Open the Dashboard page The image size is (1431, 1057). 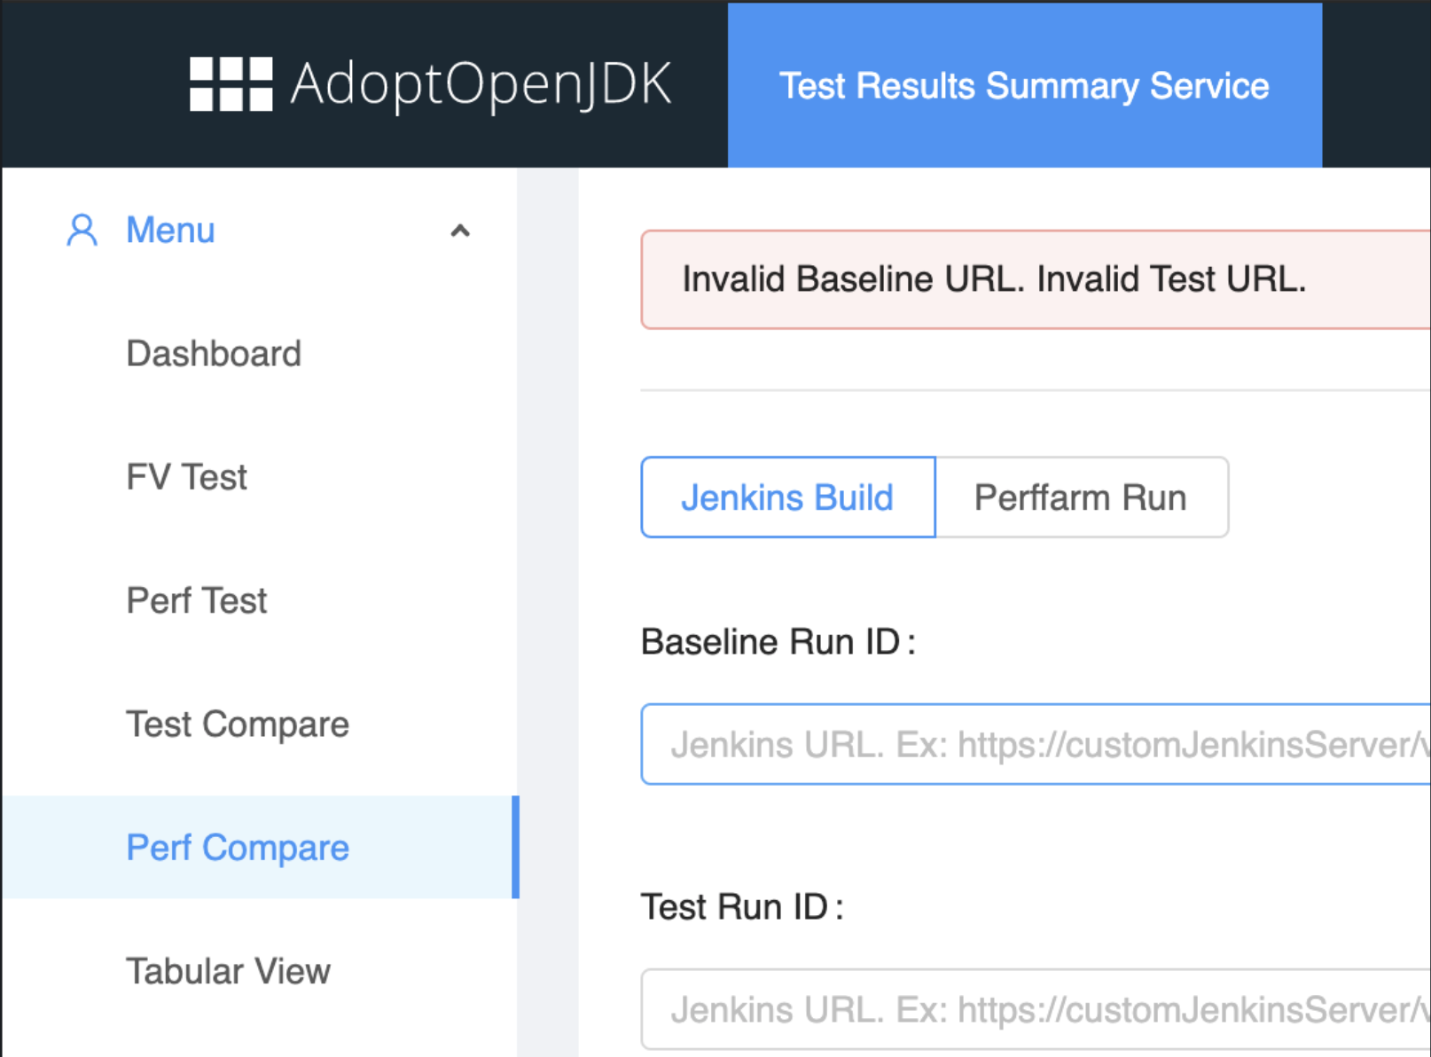click(x=214, y=353)
